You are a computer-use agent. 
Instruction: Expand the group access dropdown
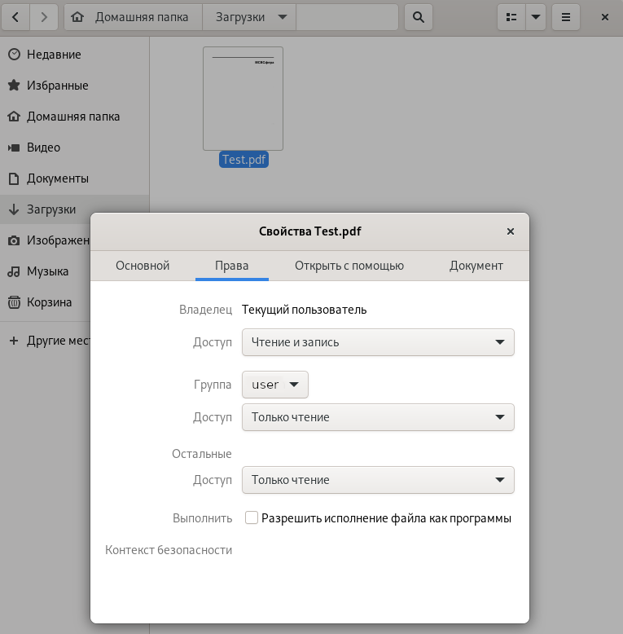(378, 417)
